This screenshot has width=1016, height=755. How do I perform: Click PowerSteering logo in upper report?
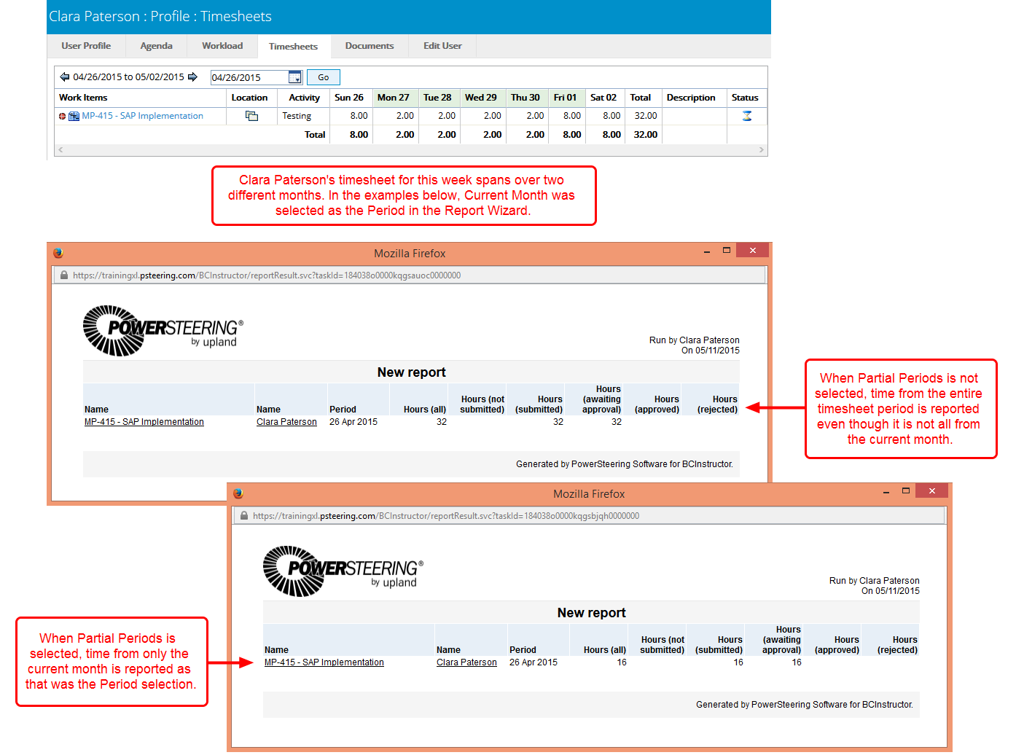coord(163,331)
